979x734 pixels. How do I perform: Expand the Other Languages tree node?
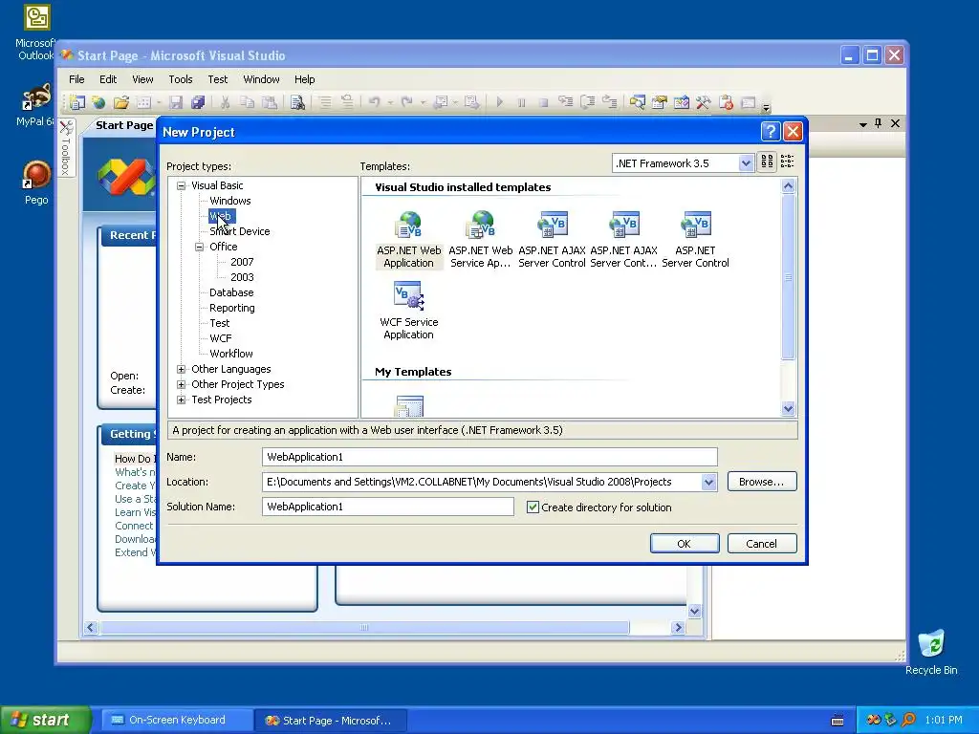pyautogui.click(x=181, y=369)
